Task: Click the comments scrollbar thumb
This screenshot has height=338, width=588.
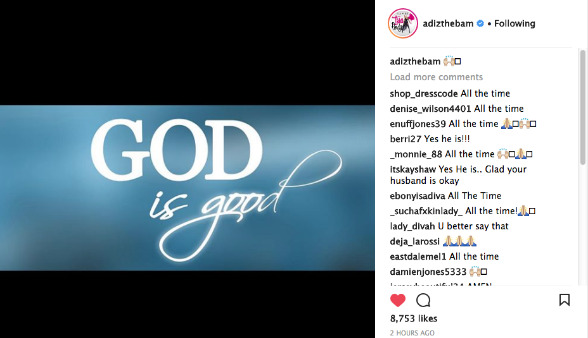Action: point(583,107)
